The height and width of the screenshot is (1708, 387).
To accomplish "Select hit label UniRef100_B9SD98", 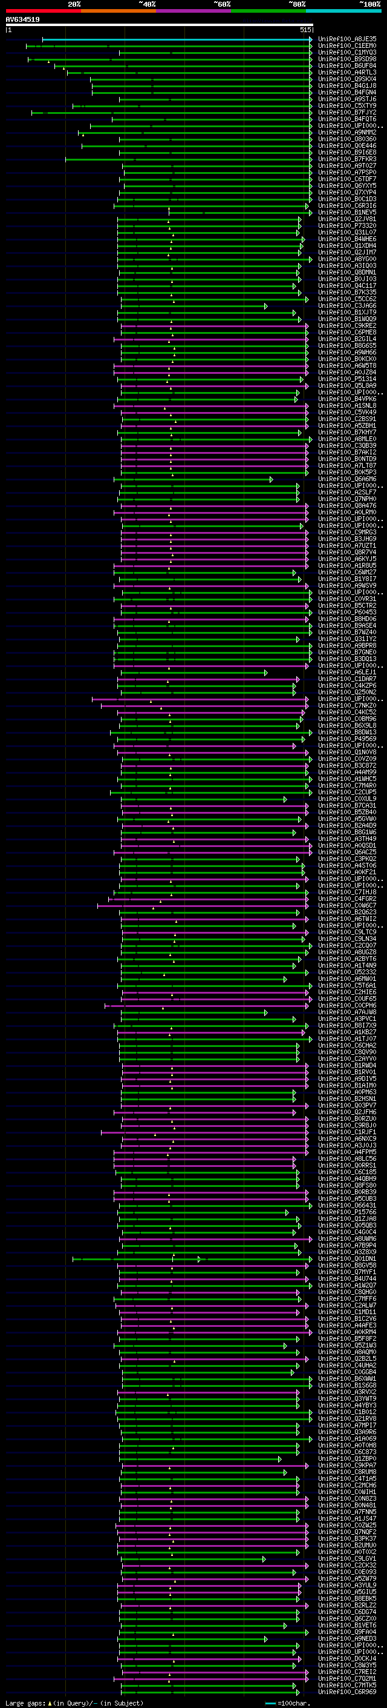I will point(347,59).
